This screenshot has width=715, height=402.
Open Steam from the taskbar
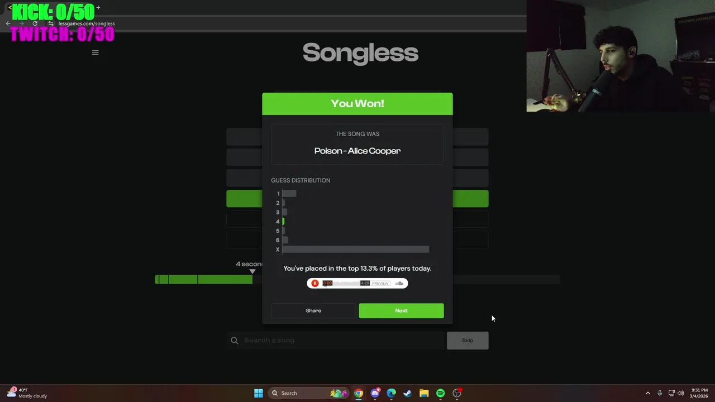pos(408,393)
